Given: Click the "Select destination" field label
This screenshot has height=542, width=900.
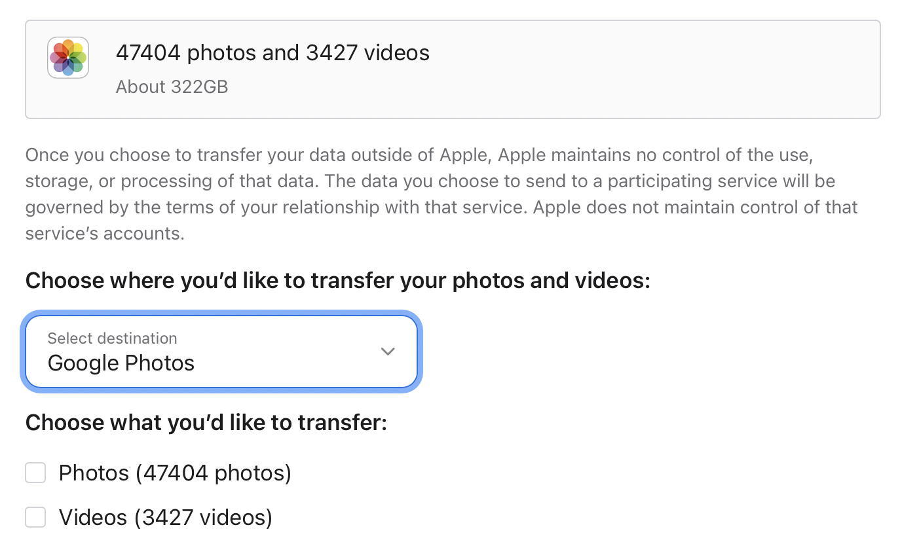Looking at the screenshot, I should (x=112, y=338).
